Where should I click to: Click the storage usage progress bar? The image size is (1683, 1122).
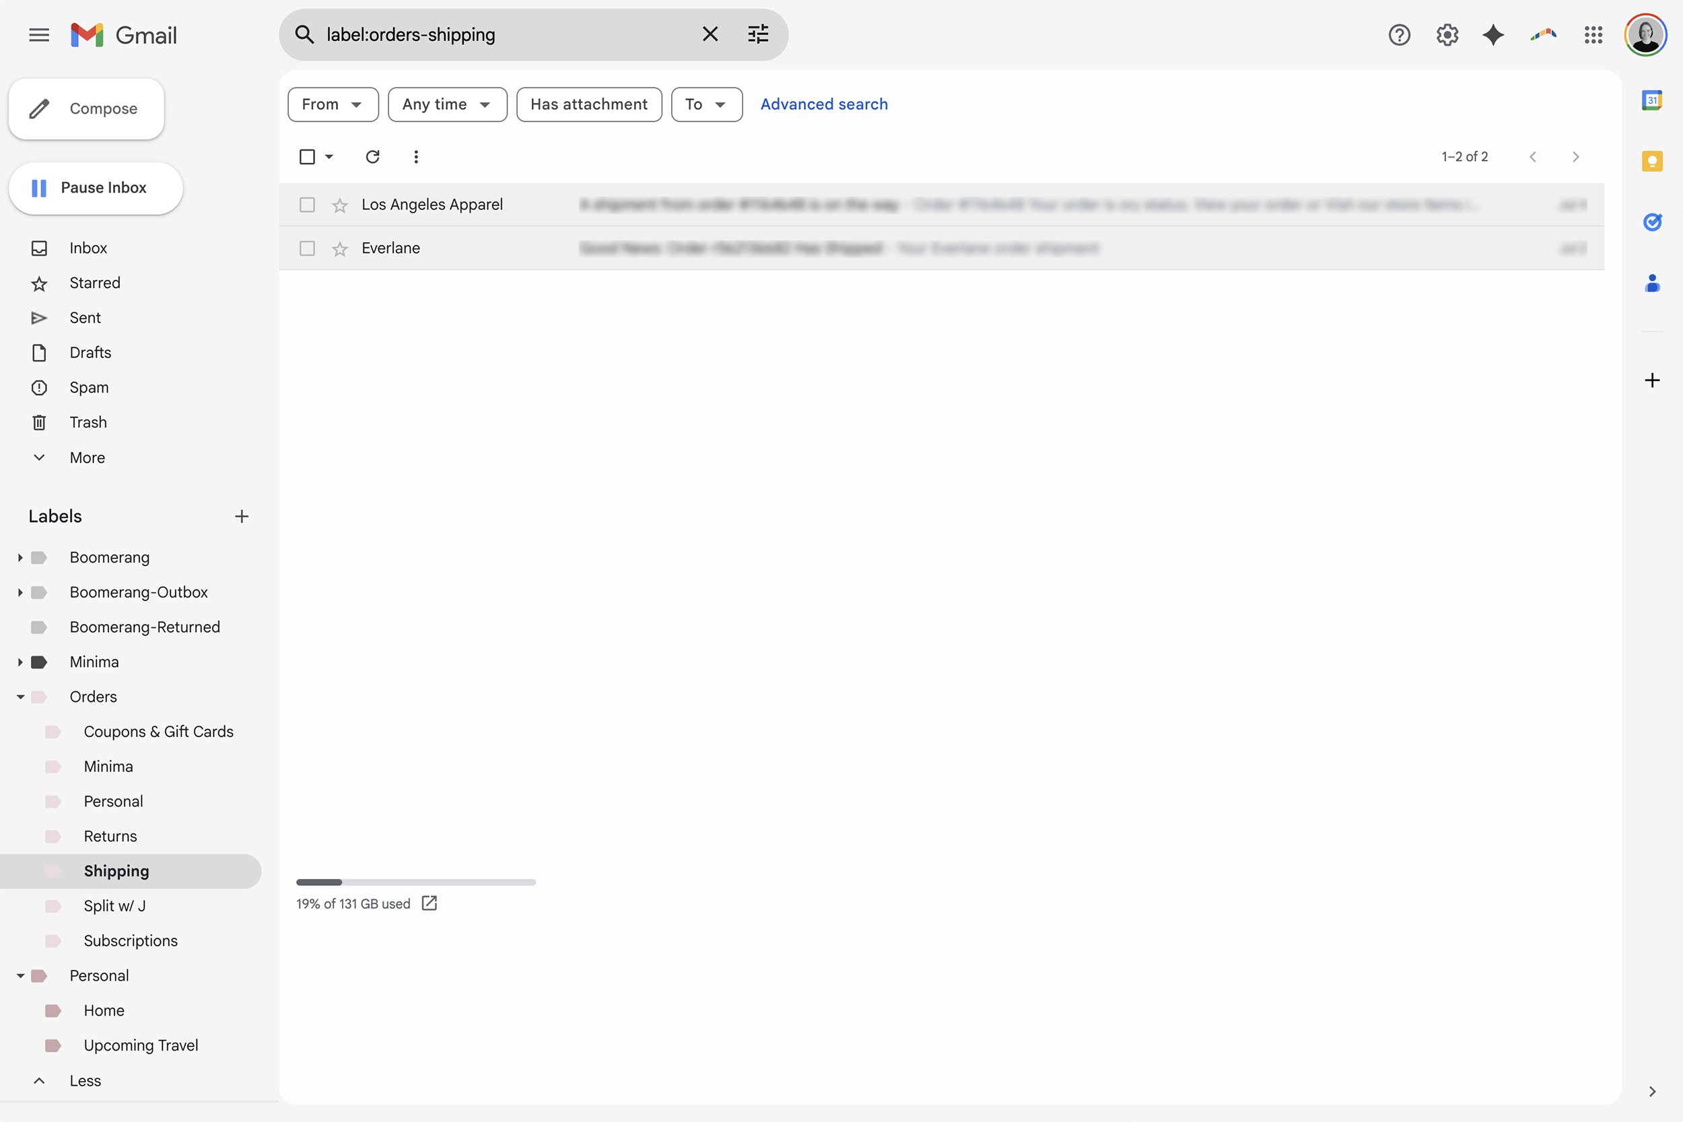[x=416, y=882]
